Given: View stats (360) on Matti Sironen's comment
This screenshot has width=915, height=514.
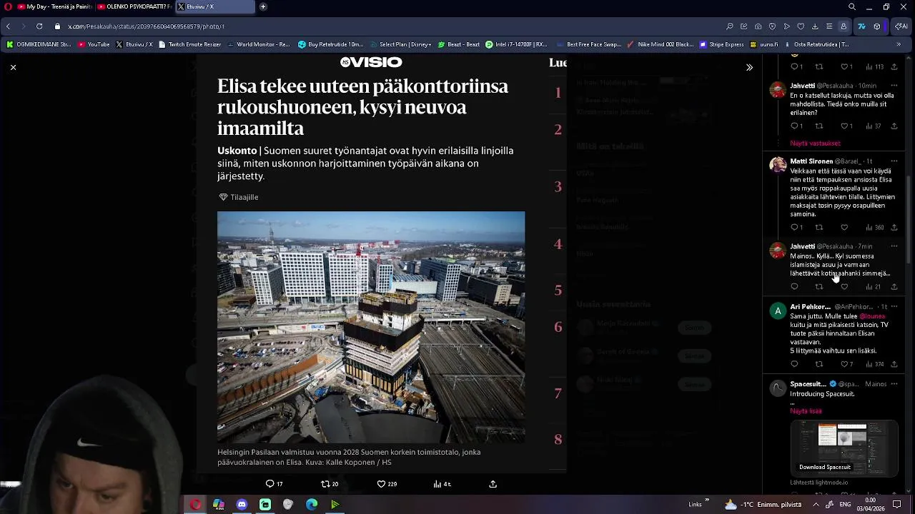Looking at the screenshot, I should tap(875, 228).
